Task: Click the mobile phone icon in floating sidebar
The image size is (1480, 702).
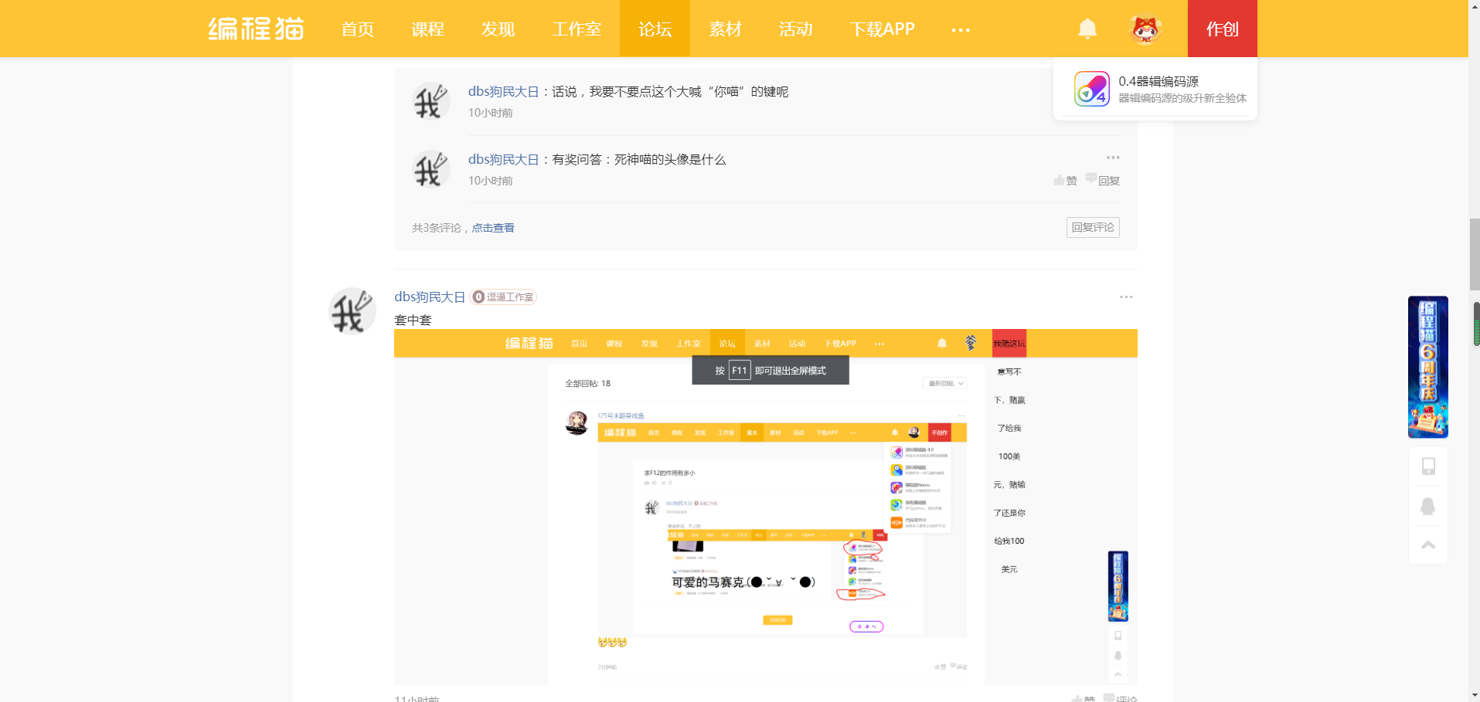Action: click(x=1428, y=466)
